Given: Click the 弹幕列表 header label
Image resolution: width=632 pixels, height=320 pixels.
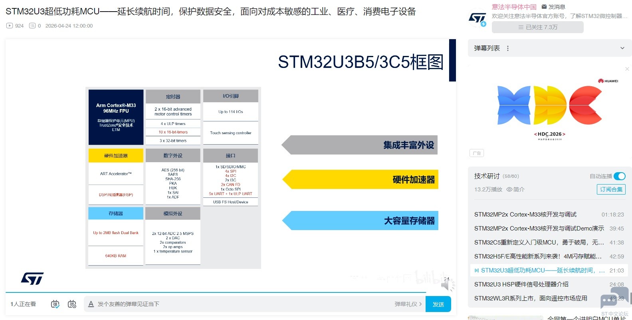Looking at the screenshot, I should (487, 48).
